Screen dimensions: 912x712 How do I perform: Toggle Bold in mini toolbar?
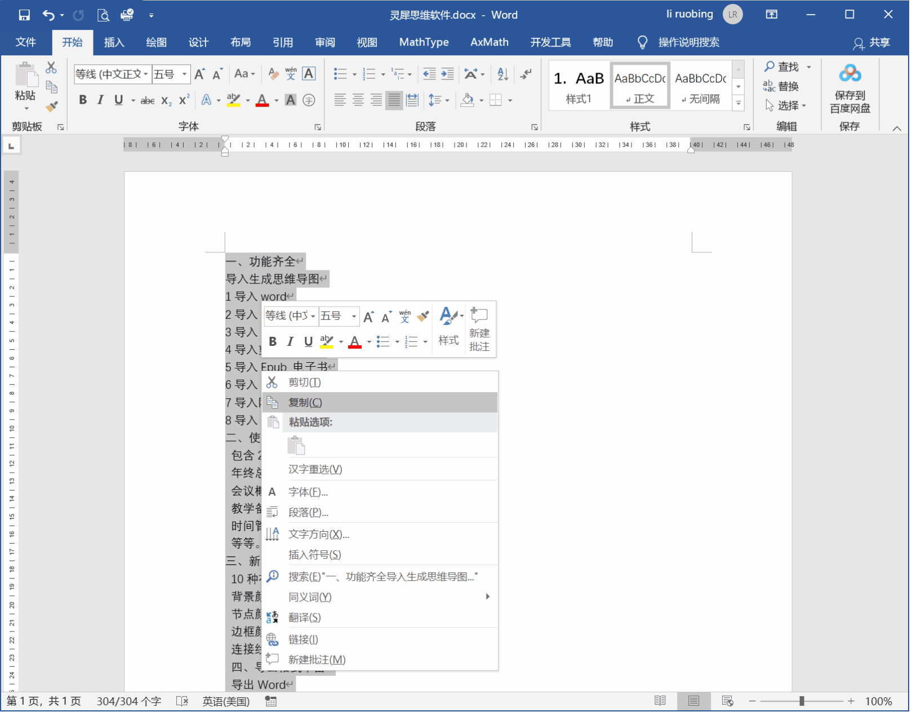(x=273, y=342)
